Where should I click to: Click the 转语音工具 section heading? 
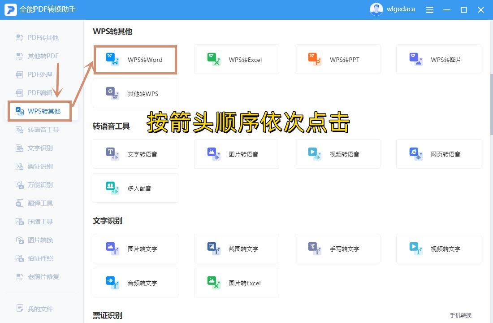(x=111, y=126)
